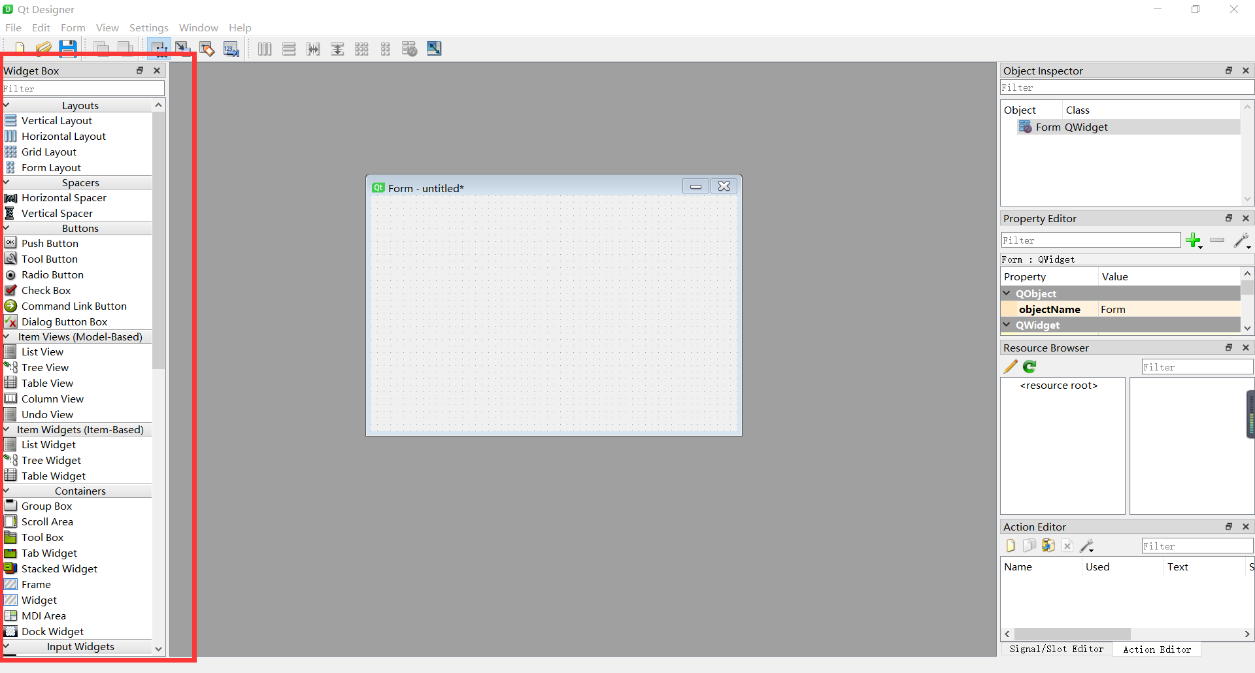Open the Window menu
Screen dimensions: 1255x673
[x=199, y=27]
